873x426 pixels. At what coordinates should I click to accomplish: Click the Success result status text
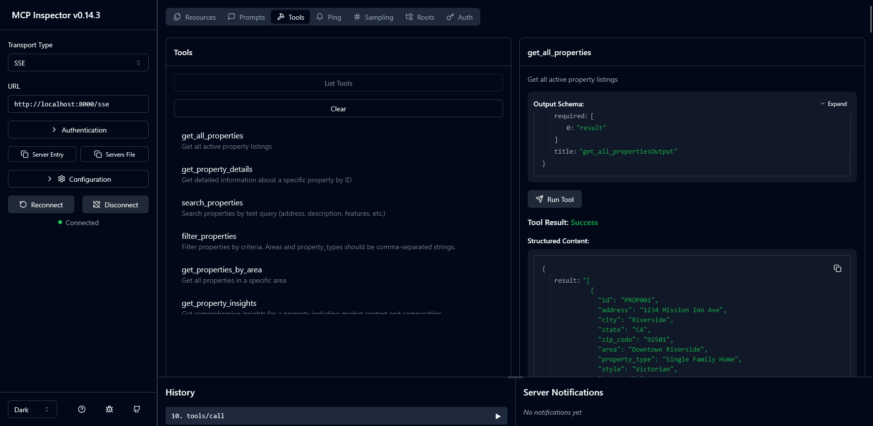point(584,222)
